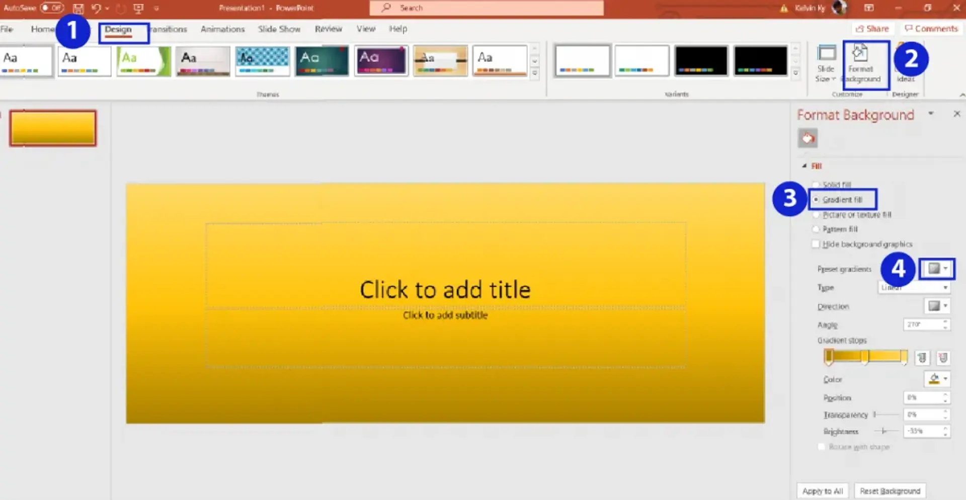Screen dimensions: 966x500
Task: Click the remove gradient stop icon
Action: [x=943, y=358]
